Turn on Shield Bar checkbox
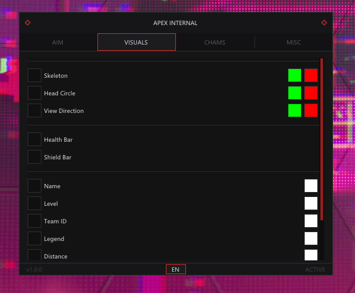Image resolution: width=355 pixels, height=293 pixels. pos(35,157)
